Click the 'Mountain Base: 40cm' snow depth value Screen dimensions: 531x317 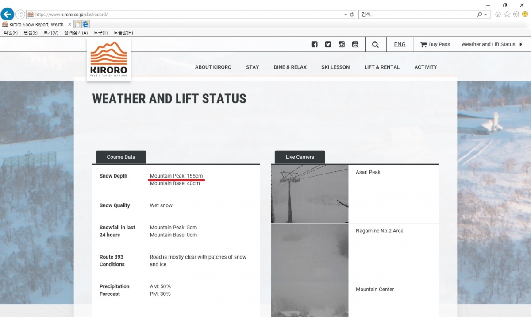pyautogui.click(x=175, y=183)
